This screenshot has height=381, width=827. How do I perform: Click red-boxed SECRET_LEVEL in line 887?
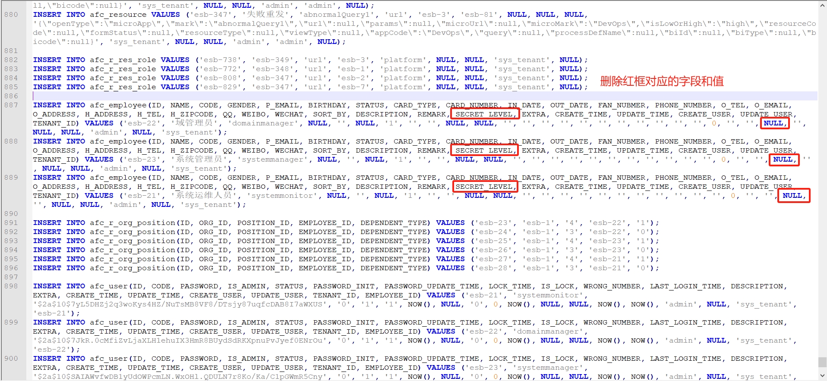click(484, 114)
